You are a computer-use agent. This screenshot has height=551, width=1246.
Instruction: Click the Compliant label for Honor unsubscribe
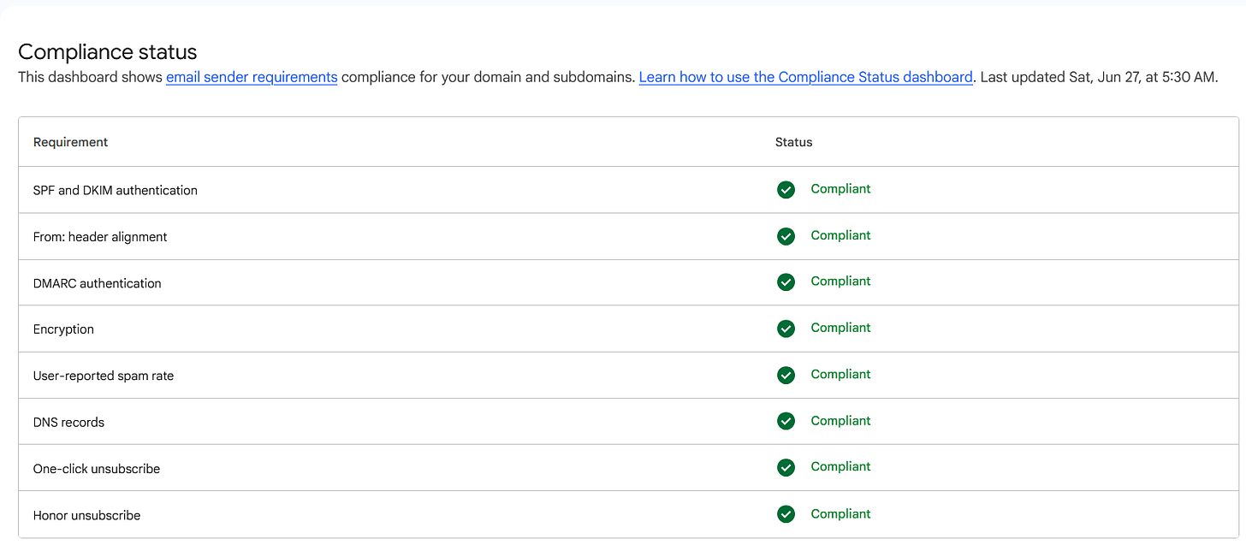coord(840,514)
